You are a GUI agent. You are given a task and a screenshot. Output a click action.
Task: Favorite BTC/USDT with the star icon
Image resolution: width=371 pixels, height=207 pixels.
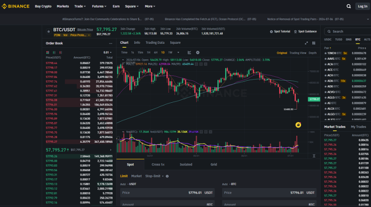pos(48,31)
